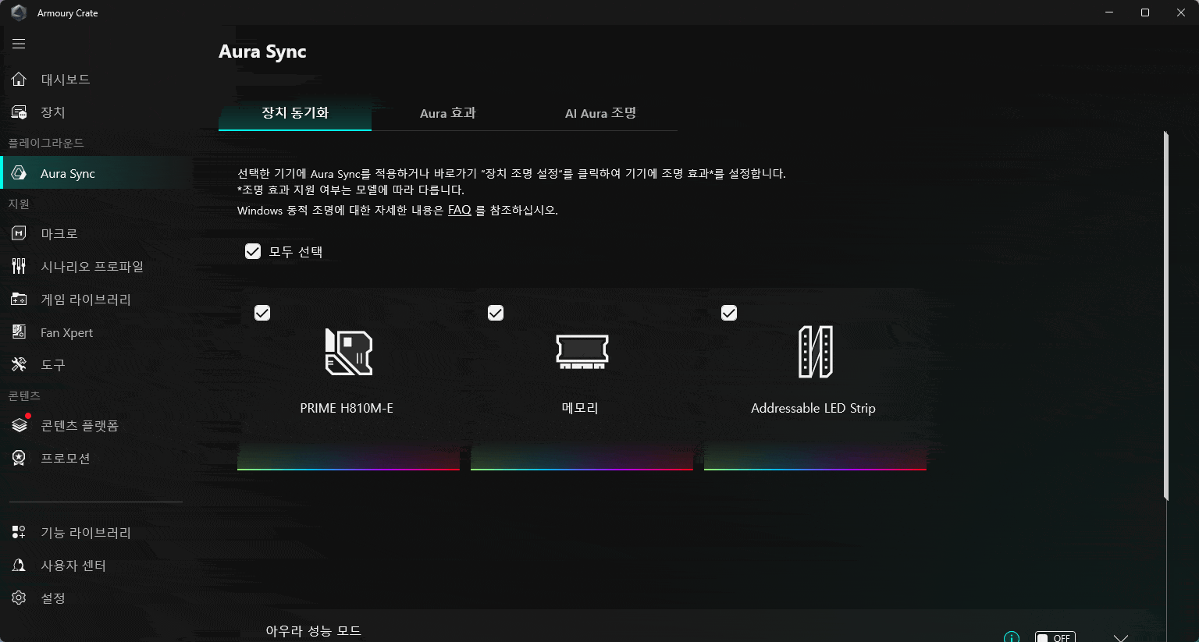Click the Aura Sync page title
Viewport: 1199px width, 642px height.
click(x=262, y=51)
